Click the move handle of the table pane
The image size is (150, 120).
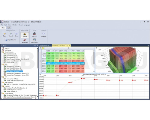(40, 48)
